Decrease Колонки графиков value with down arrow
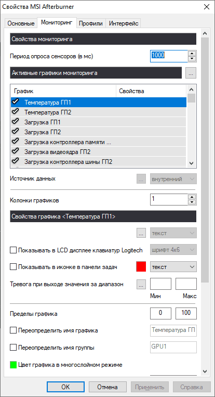Viewport: 215px width, 397px height. [193, 202]
